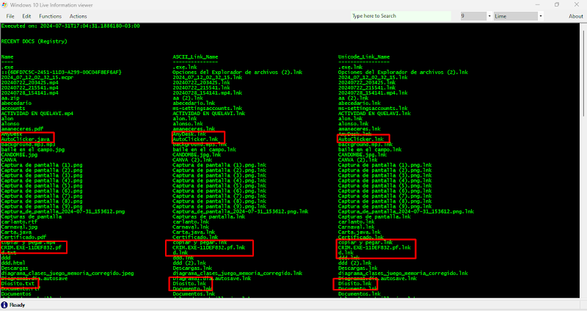Select 'CRIM.EXE-11DEF832.pf' in Name column
Image resolution: width=587 pixels, height=311 pixels.
click(x=31, y=247)
